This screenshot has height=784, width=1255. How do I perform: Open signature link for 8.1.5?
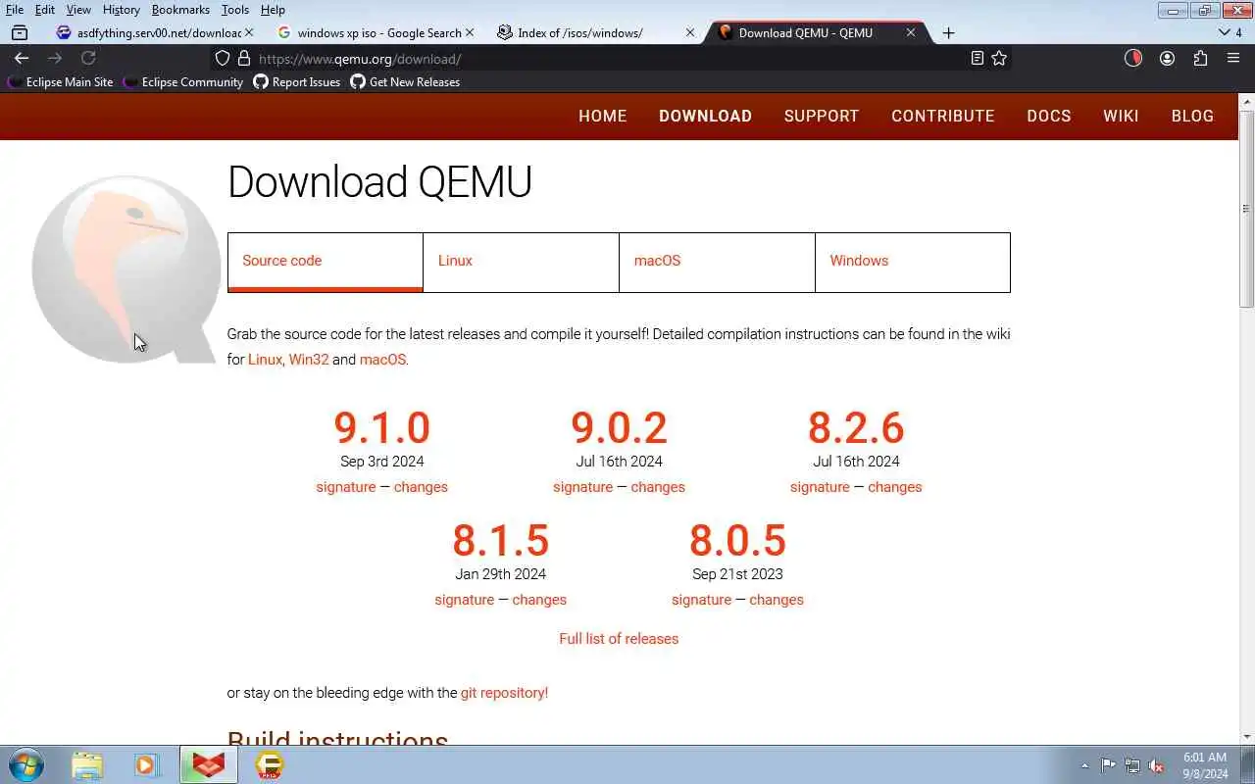[464, 600]
